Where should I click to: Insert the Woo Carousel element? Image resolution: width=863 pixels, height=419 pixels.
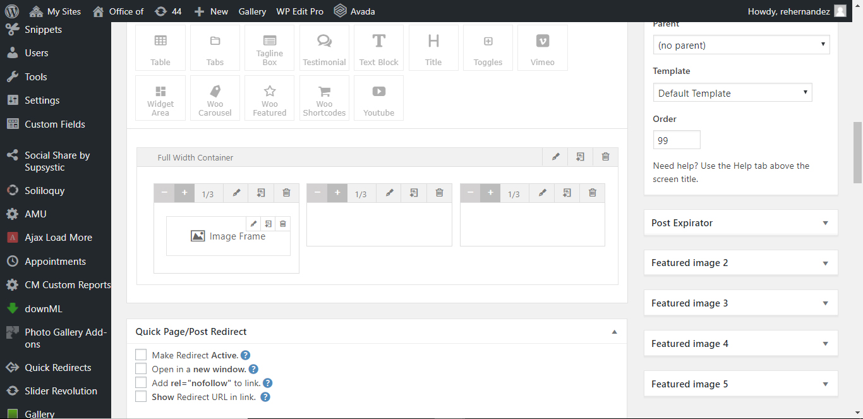[215, 98]
